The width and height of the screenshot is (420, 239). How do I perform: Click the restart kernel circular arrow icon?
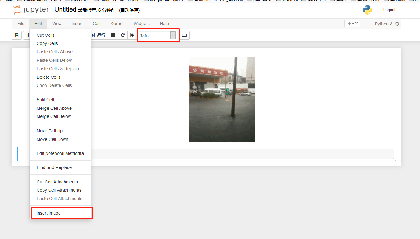(x=123, y=35)
